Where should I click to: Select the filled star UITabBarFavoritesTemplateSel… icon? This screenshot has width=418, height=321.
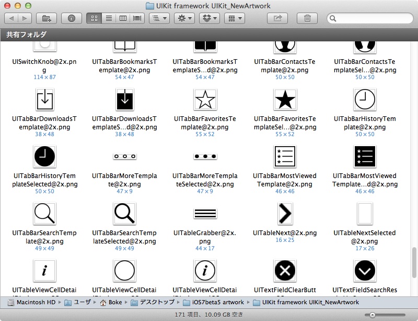point(285,99)
